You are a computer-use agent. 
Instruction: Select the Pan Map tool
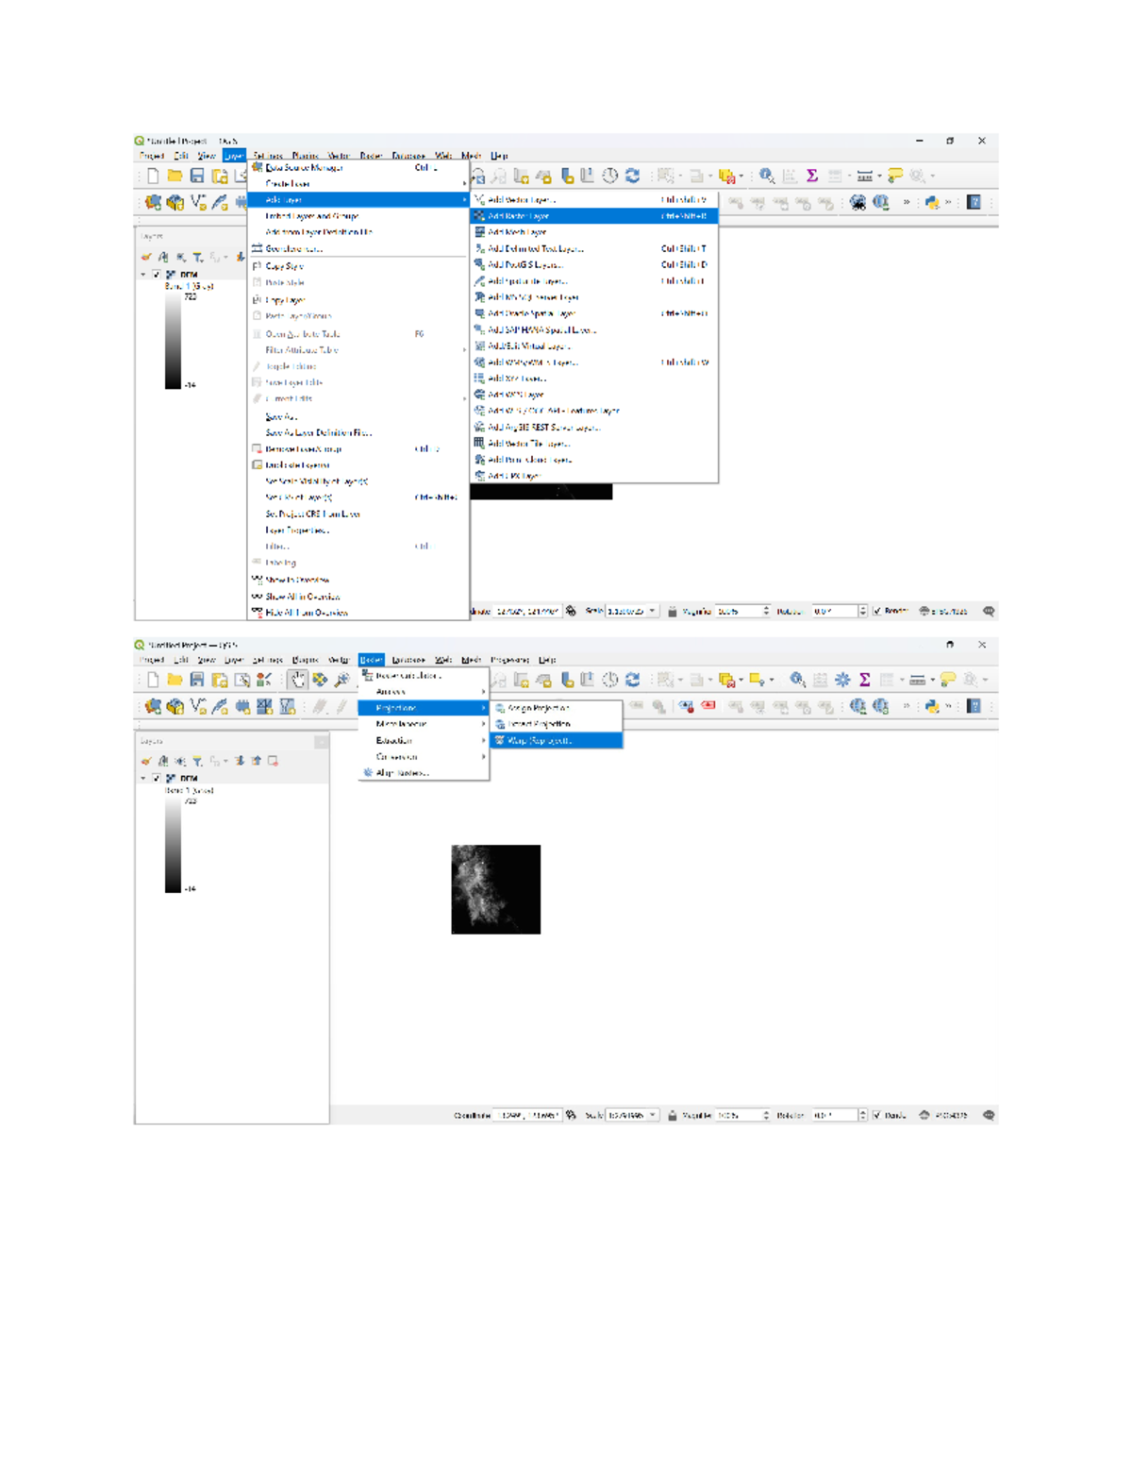coord(298,678)
